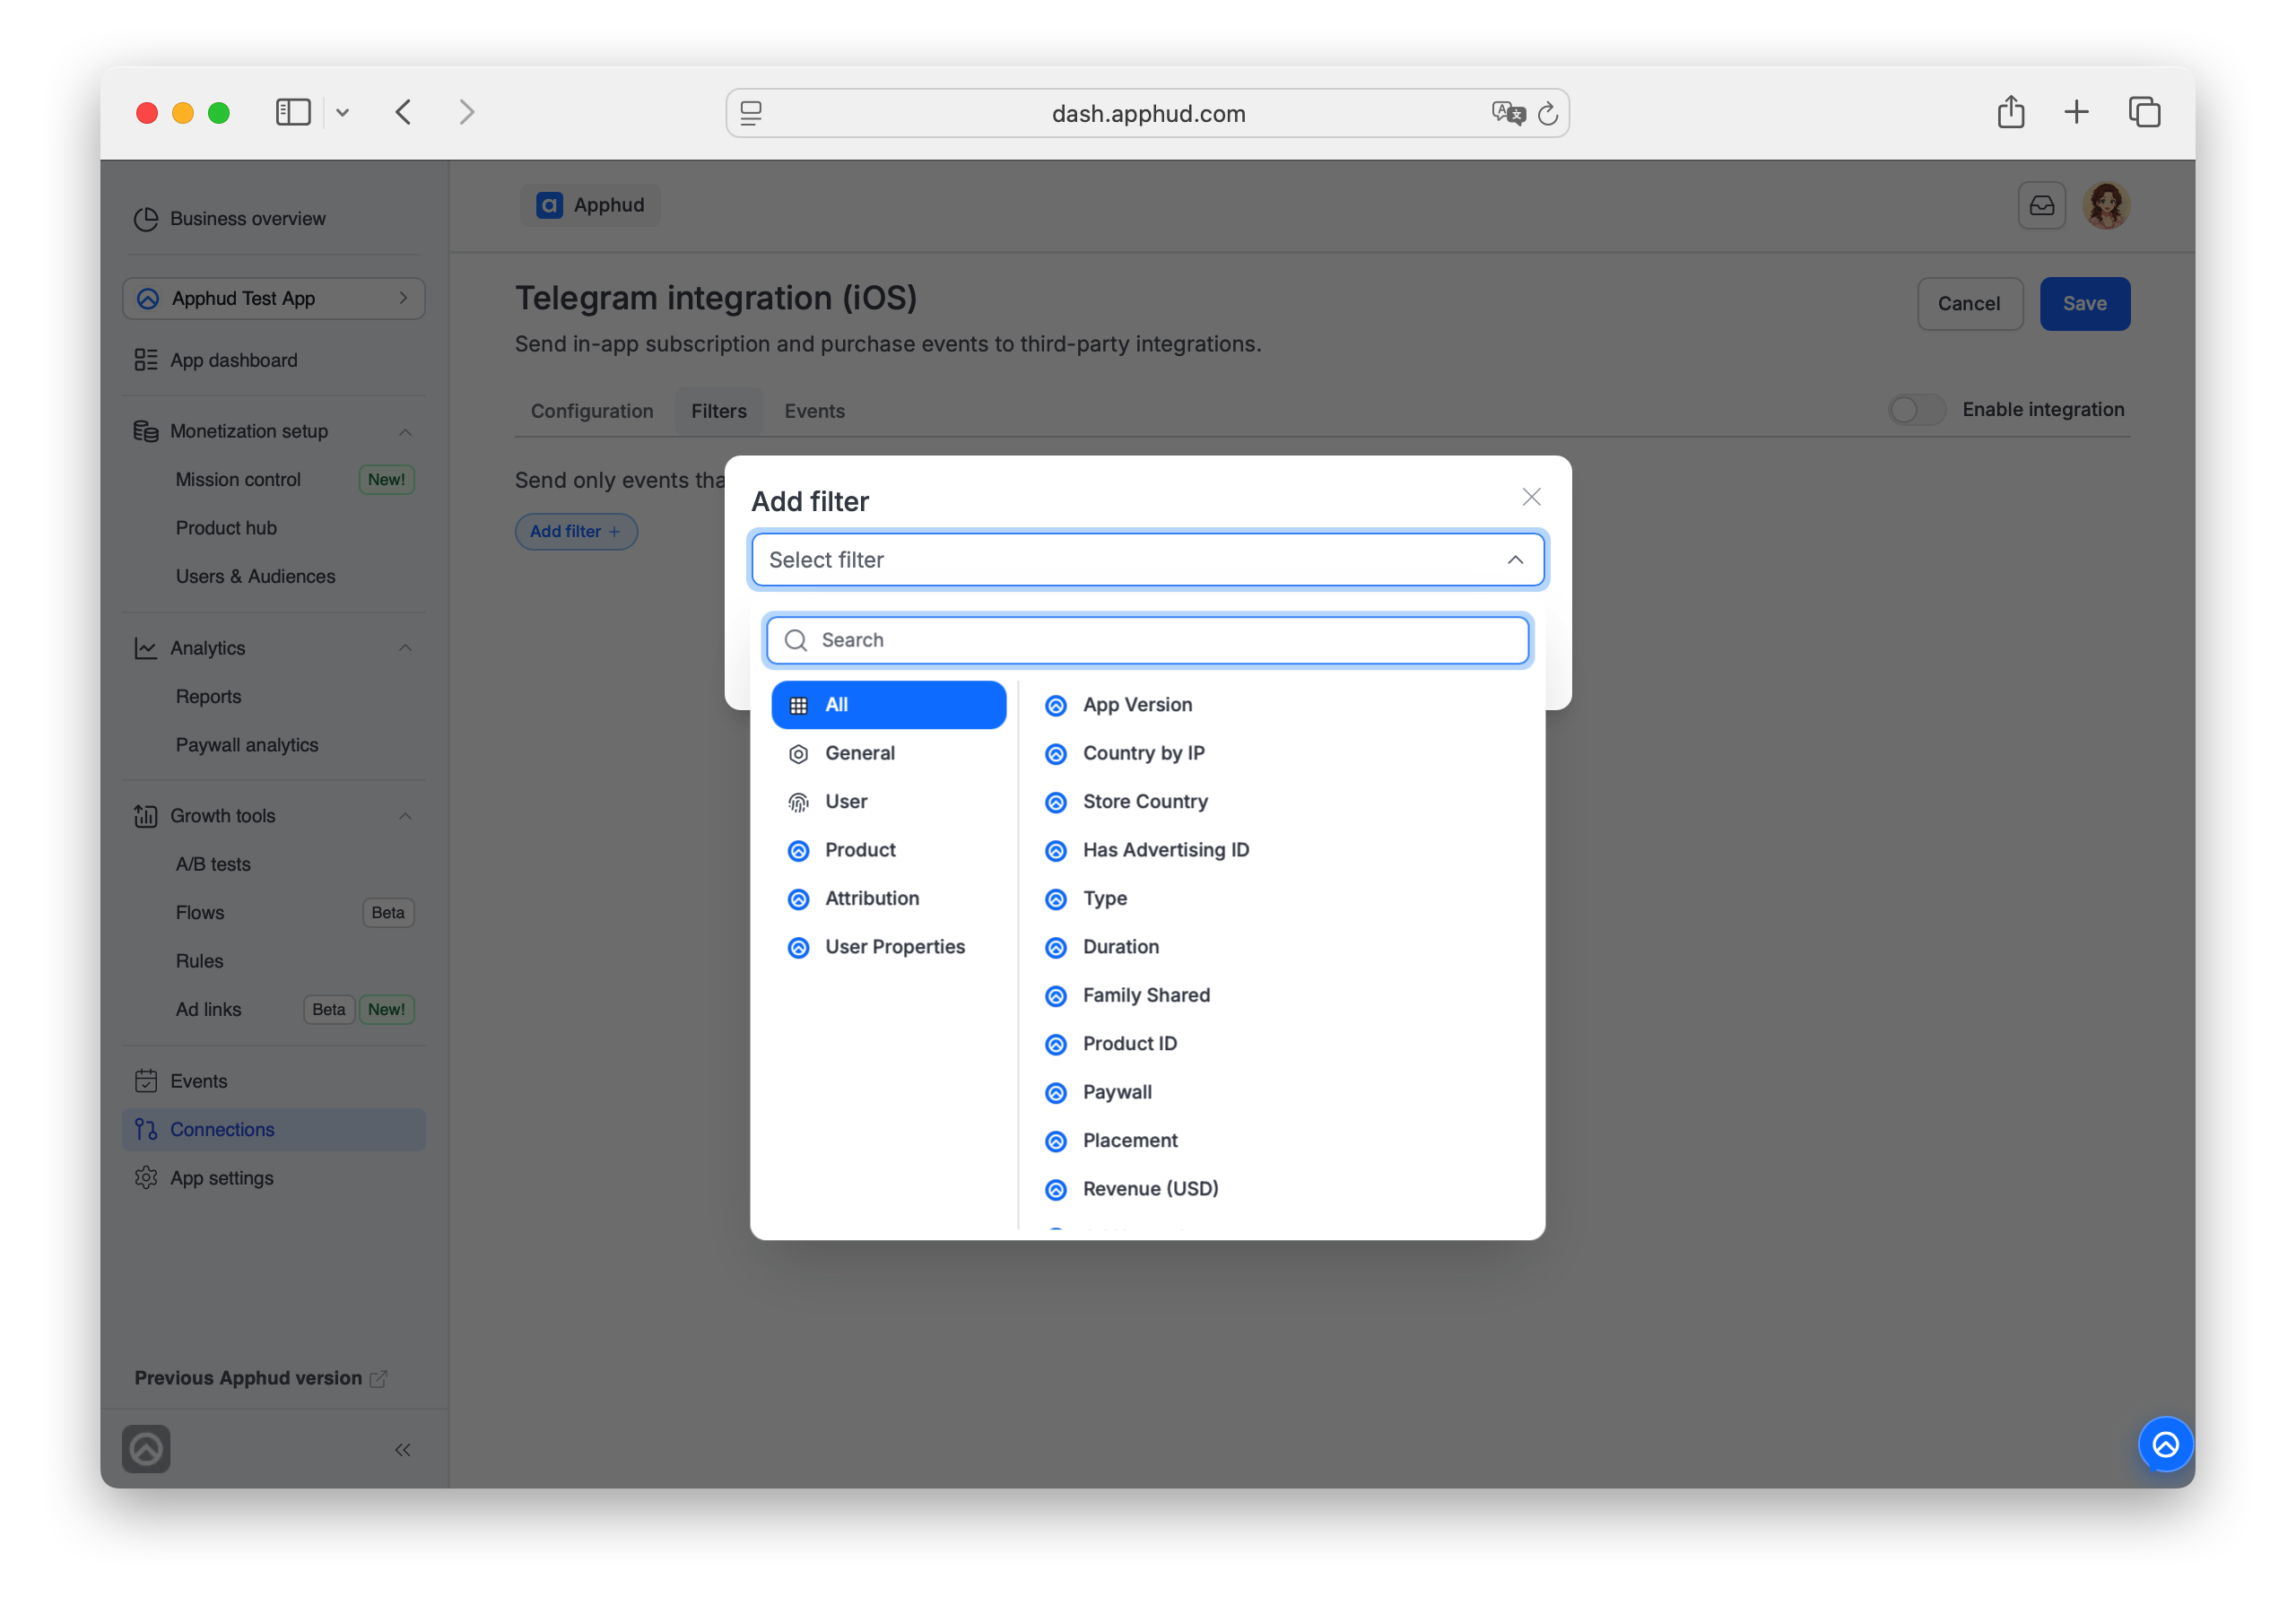The image size is (2296, 1623).
Task: Go back in Safari
Action: point(403,112)
